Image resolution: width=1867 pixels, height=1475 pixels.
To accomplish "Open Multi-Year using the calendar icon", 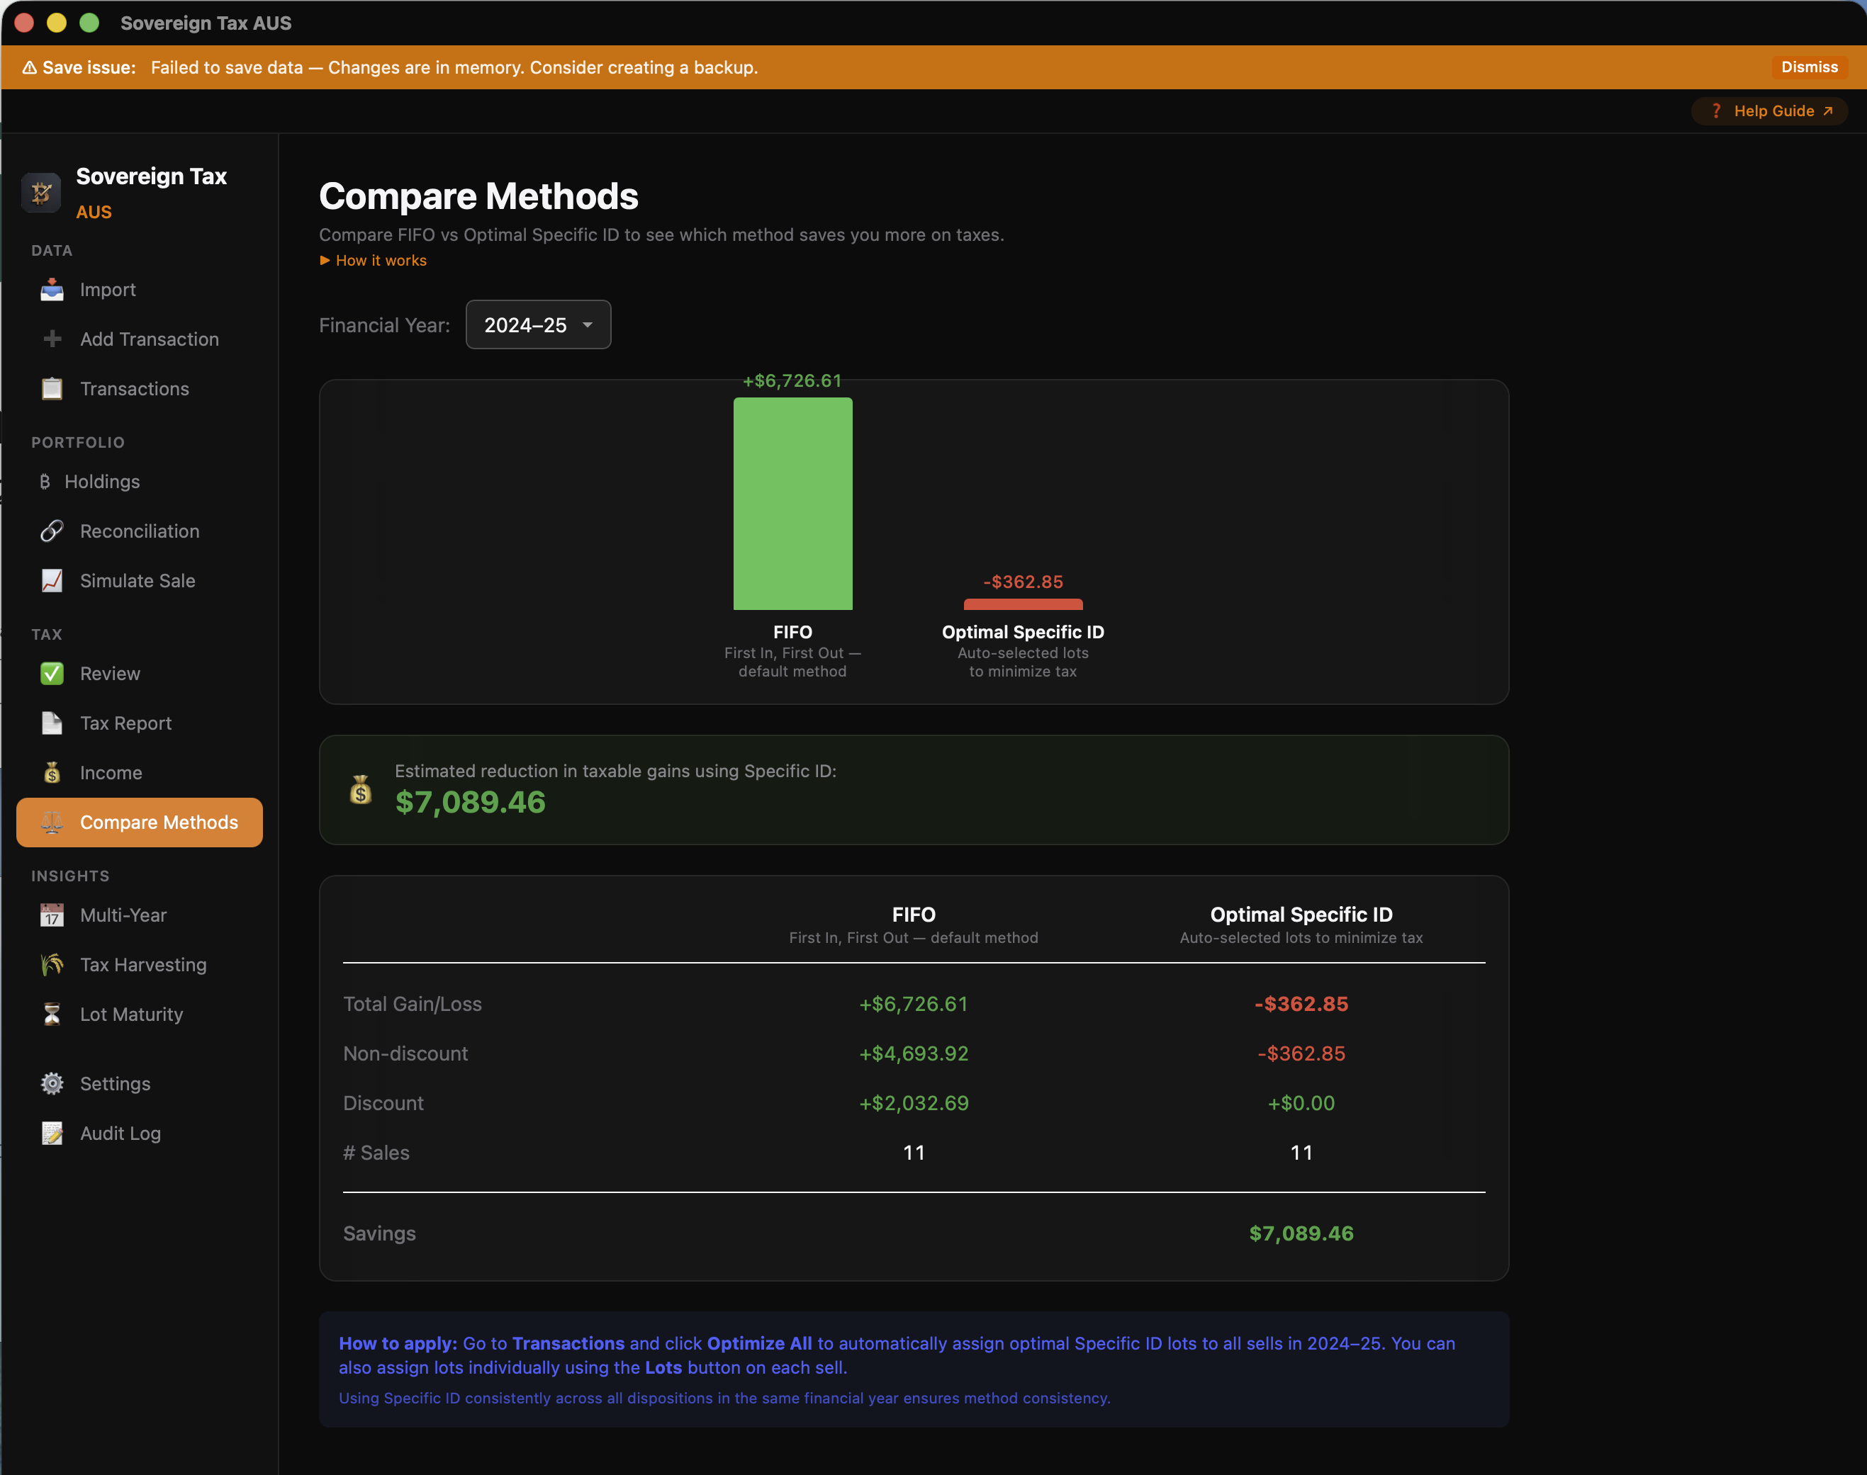I will pyautogui.click(x=52, y=915).
